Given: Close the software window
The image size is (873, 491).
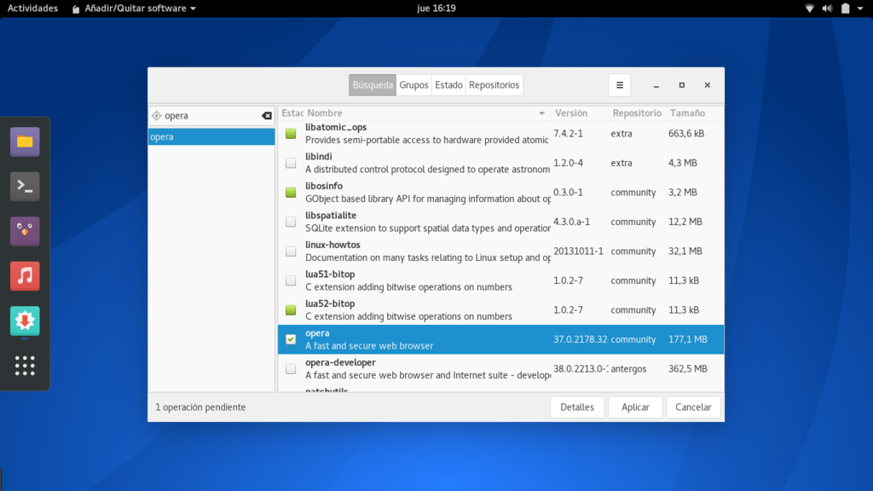Looking at the screenshot, I should click(x=707, y=85).
